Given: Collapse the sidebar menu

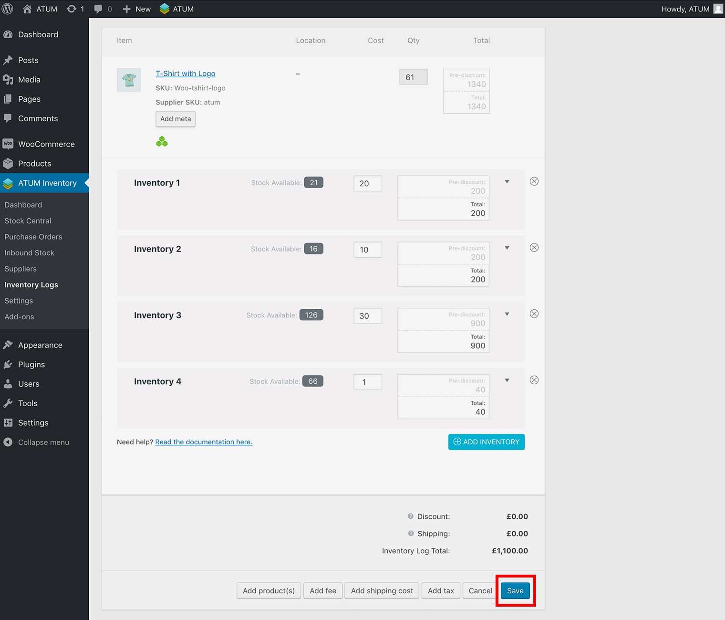Looking at the screenshot, I should [x=43, y=442].
